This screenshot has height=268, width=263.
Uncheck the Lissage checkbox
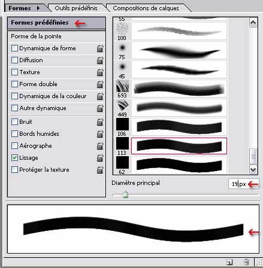14,158
